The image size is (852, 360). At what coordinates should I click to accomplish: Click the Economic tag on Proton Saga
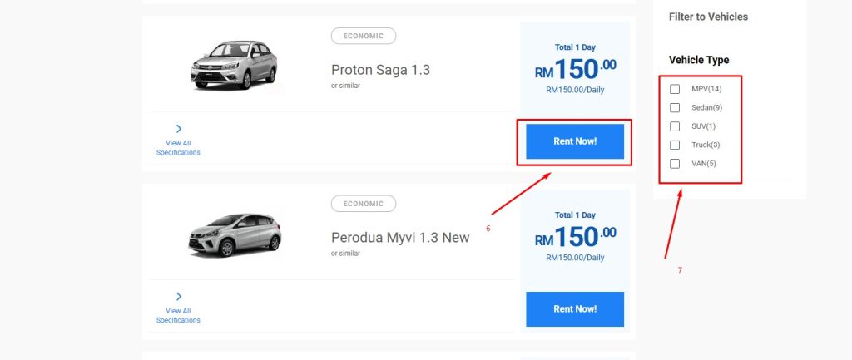[364, 36]
